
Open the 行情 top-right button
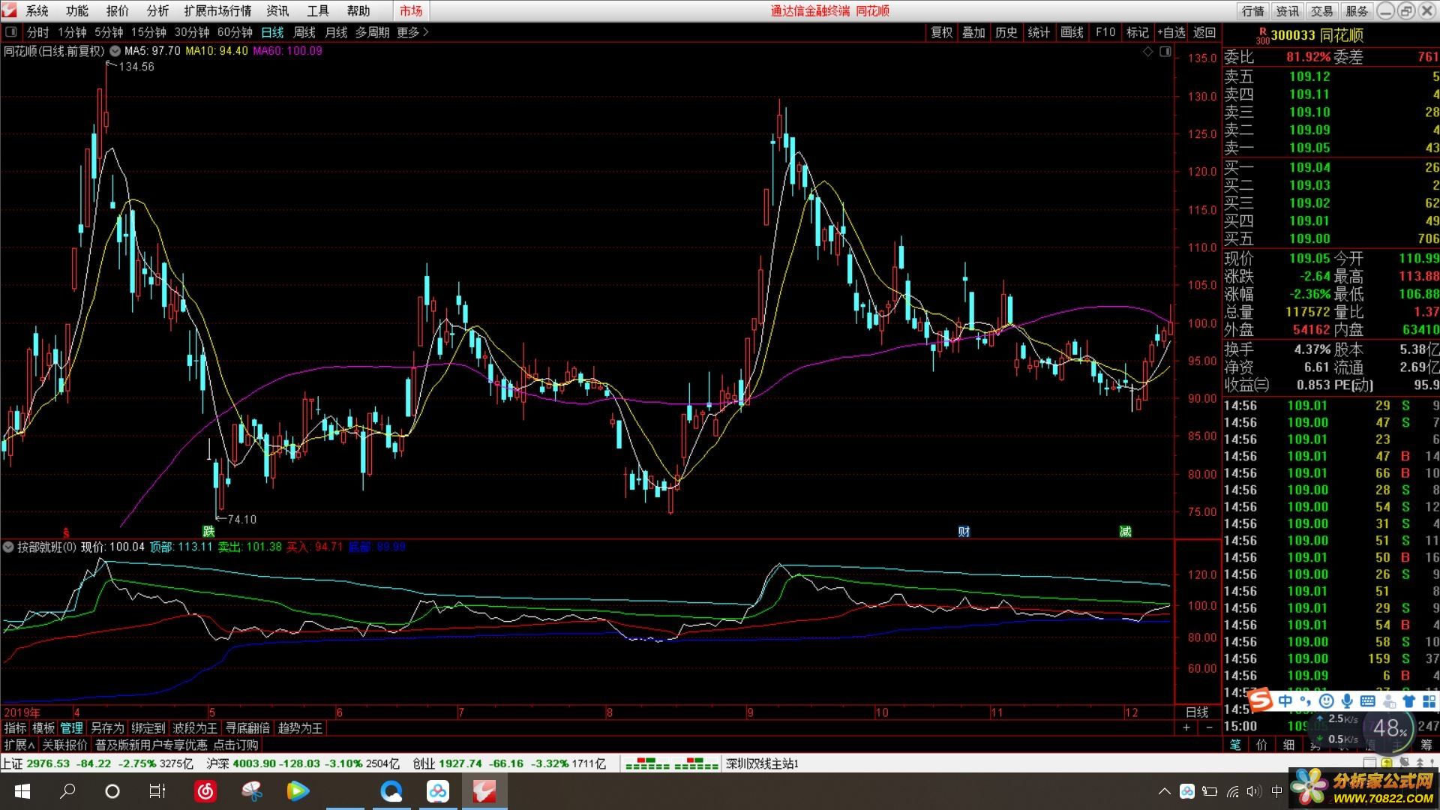[x=1253, y=10]
